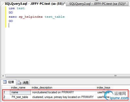Select the PK_test_table cell

20,97
